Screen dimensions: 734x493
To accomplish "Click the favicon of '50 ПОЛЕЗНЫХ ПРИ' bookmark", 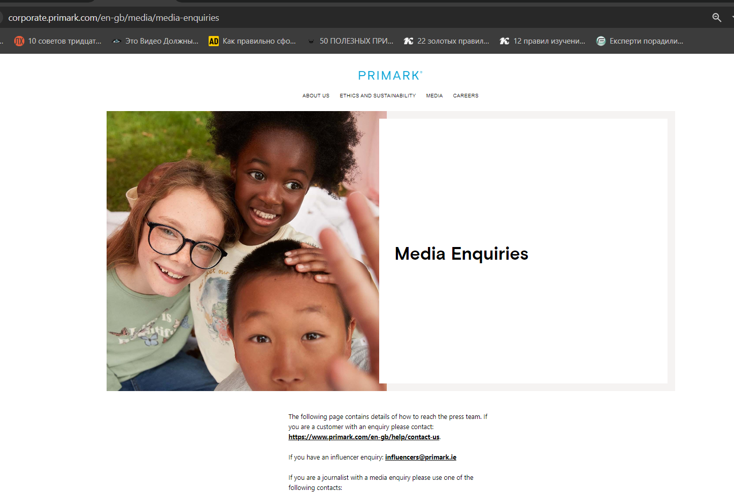I will point(311,42).
